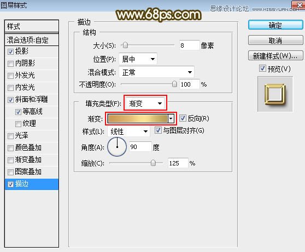Enable the 颜色叠加 checkbox
Viewport: 305px width, 252px height.
(10, 148)
